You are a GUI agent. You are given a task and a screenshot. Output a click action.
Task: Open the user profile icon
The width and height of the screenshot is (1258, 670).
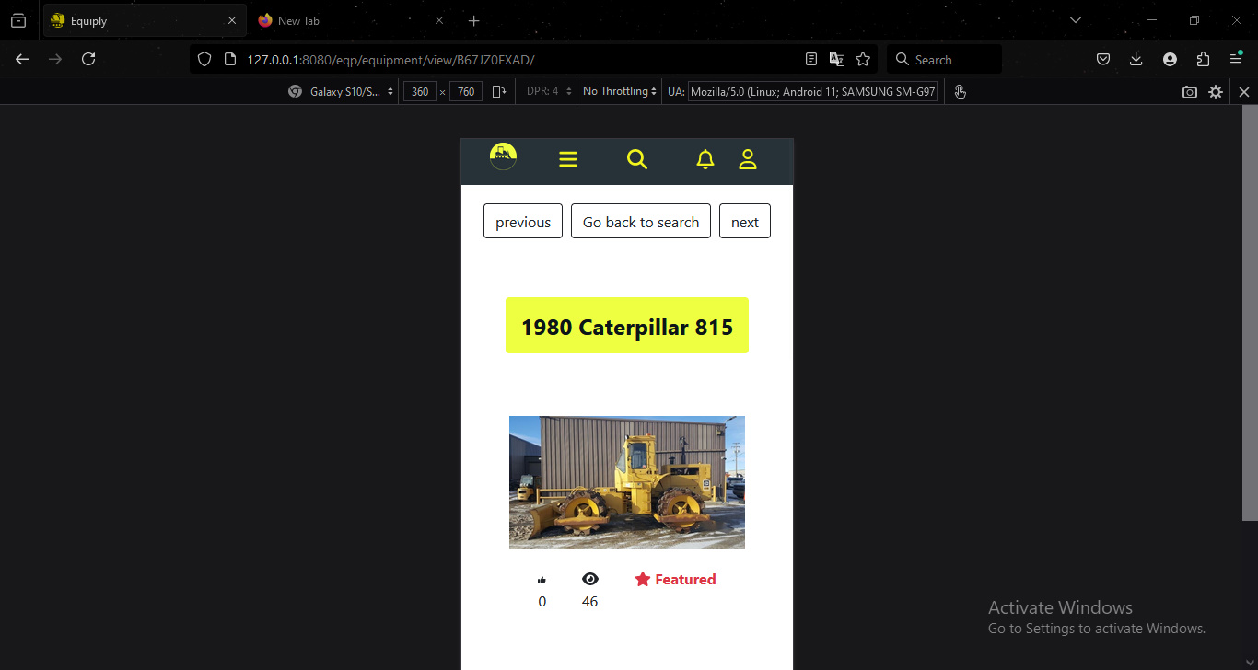pos(748,160)
